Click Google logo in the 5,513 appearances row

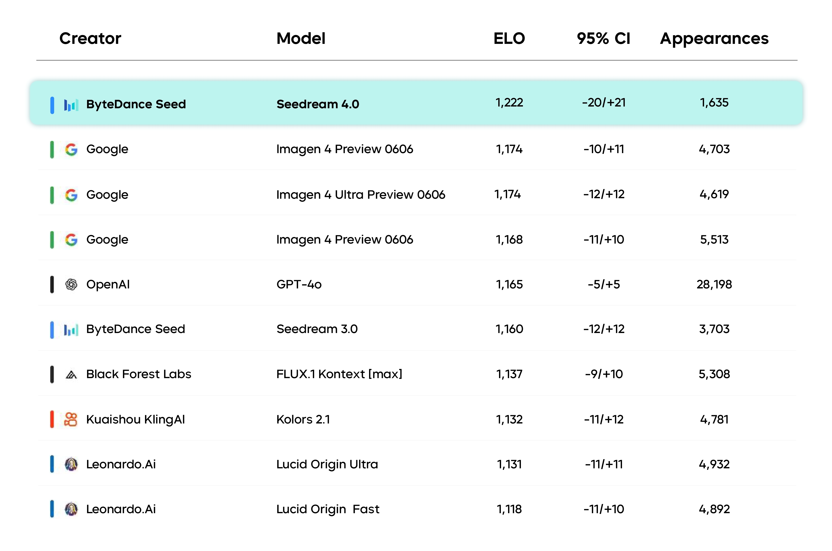72,240
